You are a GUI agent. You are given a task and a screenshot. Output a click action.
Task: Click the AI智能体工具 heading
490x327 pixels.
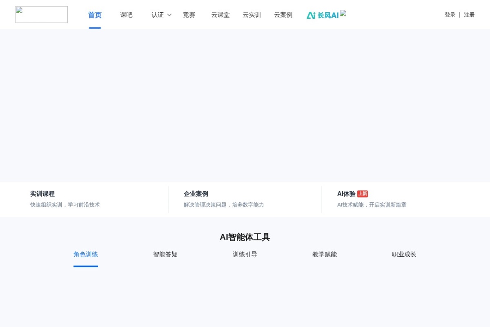(245, 237)
